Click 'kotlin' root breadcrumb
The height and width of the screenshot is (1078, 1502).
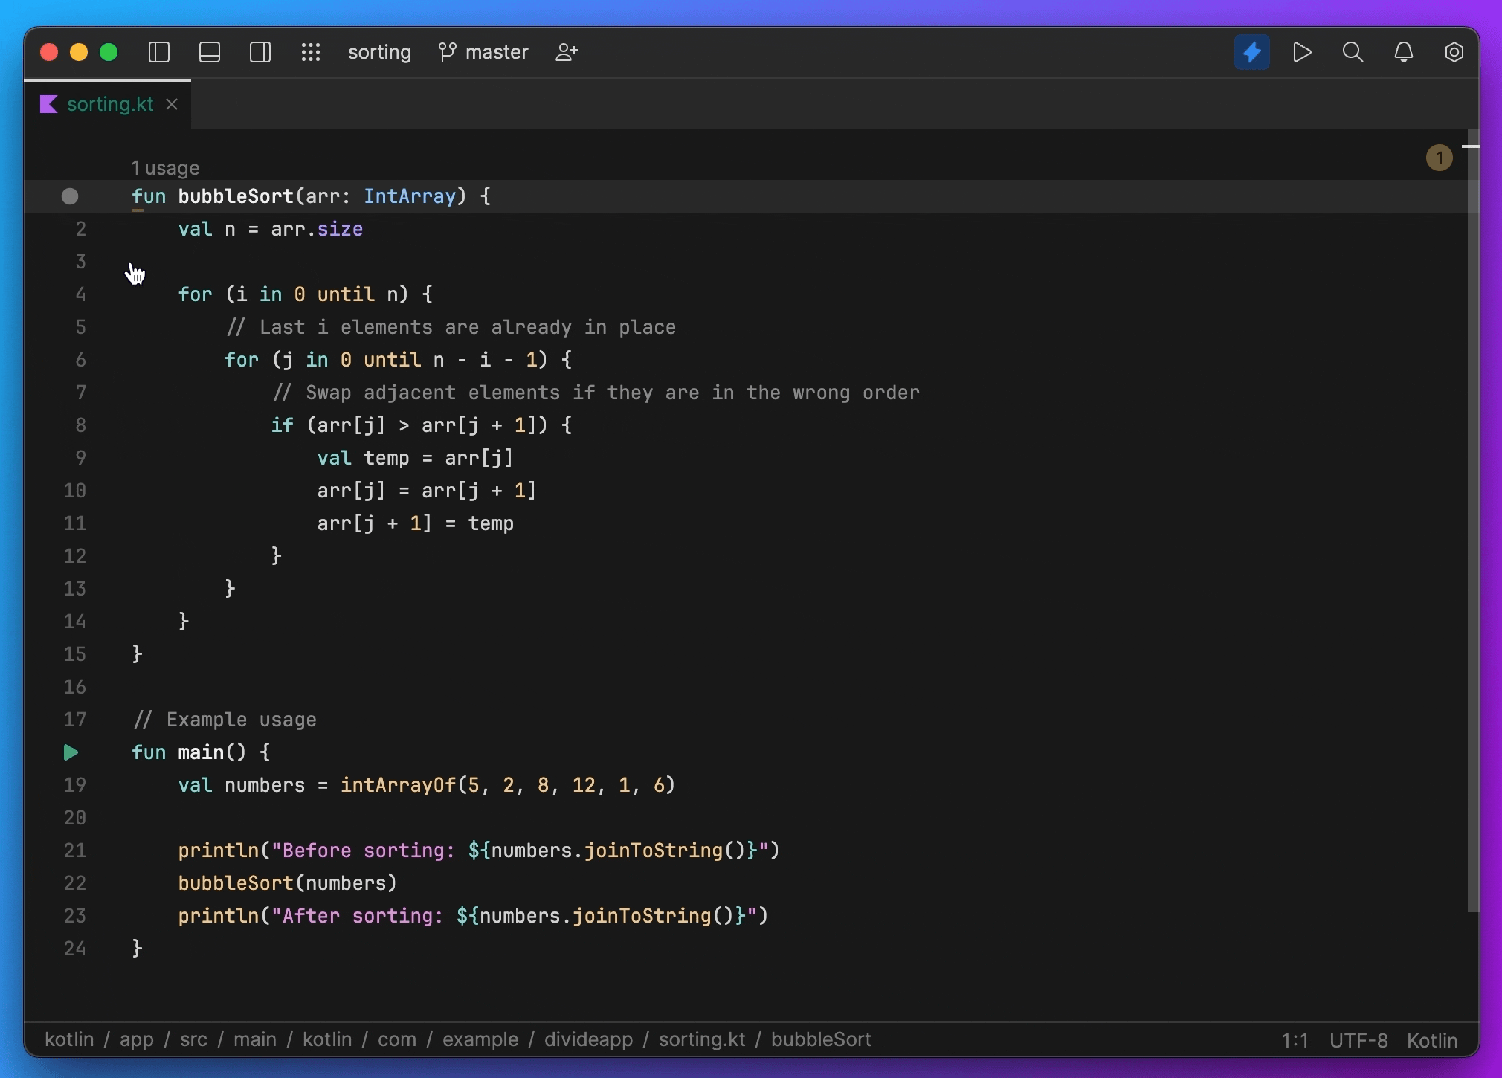coord(69,1039)
